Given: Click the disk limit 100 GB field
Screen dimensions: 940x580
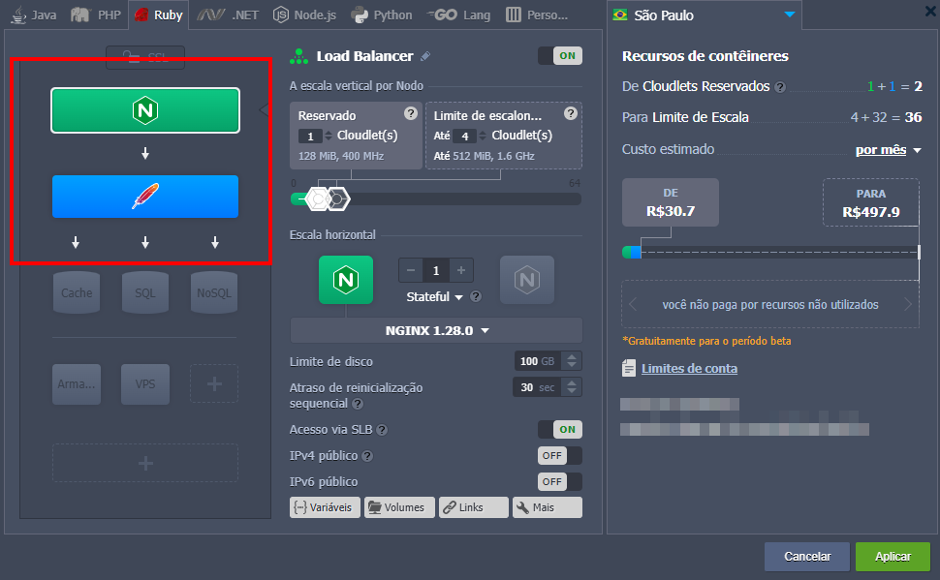Looking at the screenshot, I should (538, 361).
